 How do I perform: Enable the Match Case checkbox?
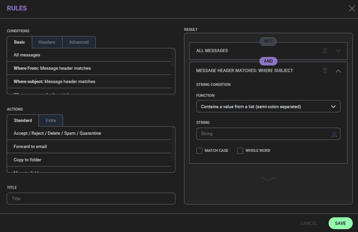(x=200, y=150)
